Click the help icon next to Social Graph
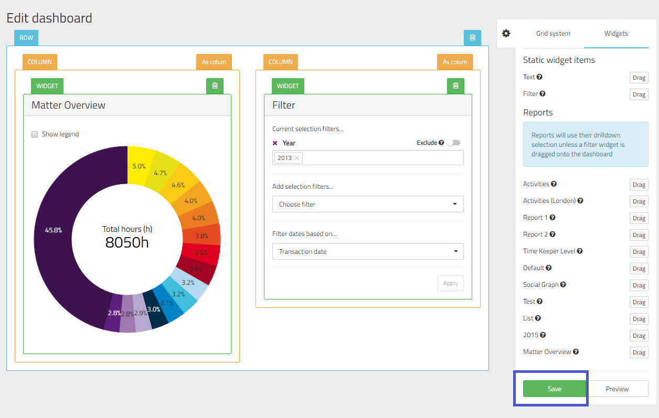The image size is (659, 418). tap(562, 284)
